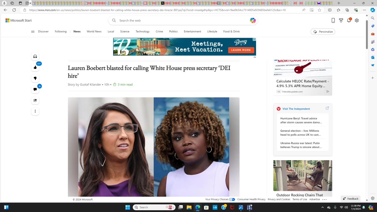Open Windows Start menu
The width and height of the screenshot is (377, 212).
128,207
